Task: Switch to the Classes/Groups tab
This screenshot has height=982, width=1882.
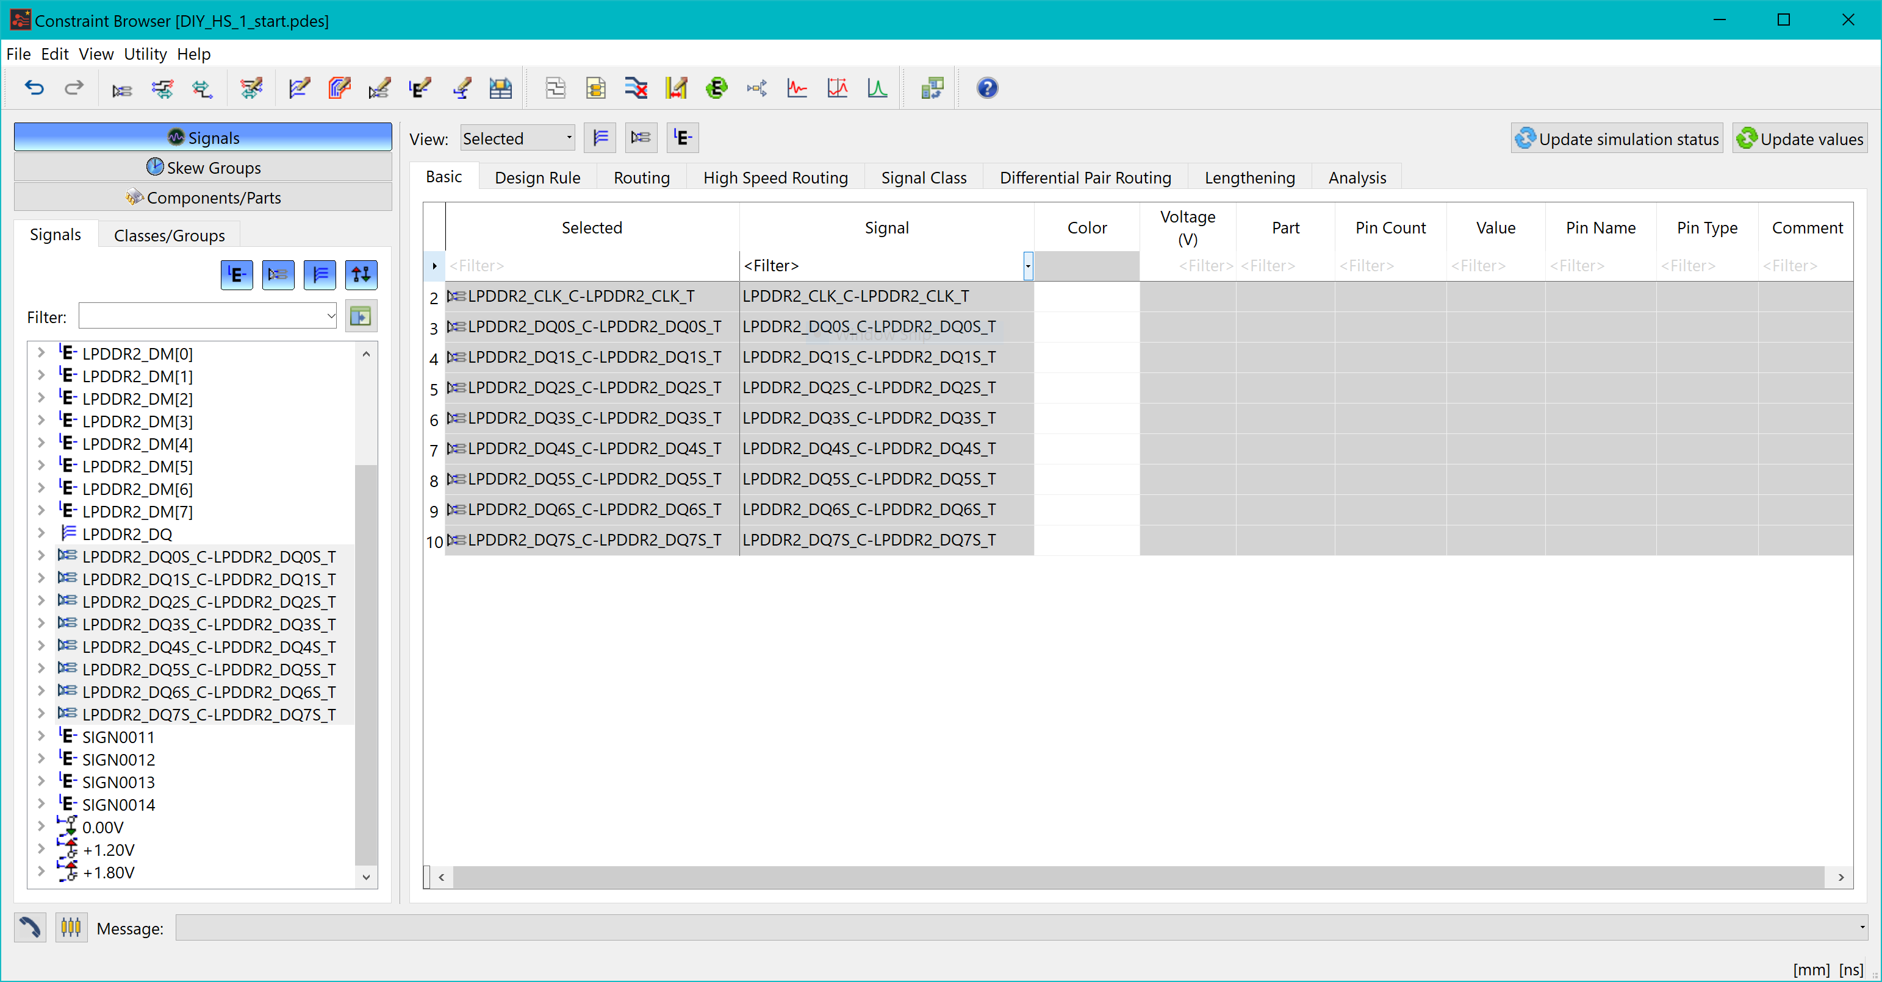Action: pyautogui.click(x=169, y=235)
